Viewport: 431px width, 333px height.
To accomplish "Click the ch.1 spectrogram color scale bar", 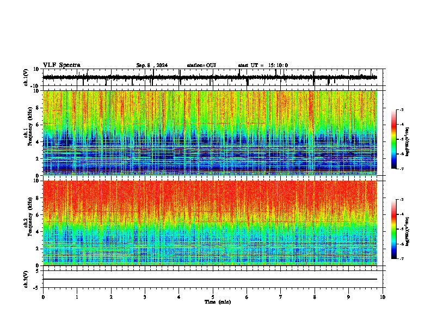I will point(394,139).
